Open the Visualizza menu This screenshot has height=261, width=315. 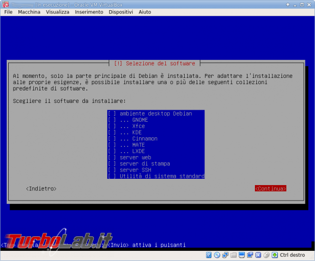point(58,12)
